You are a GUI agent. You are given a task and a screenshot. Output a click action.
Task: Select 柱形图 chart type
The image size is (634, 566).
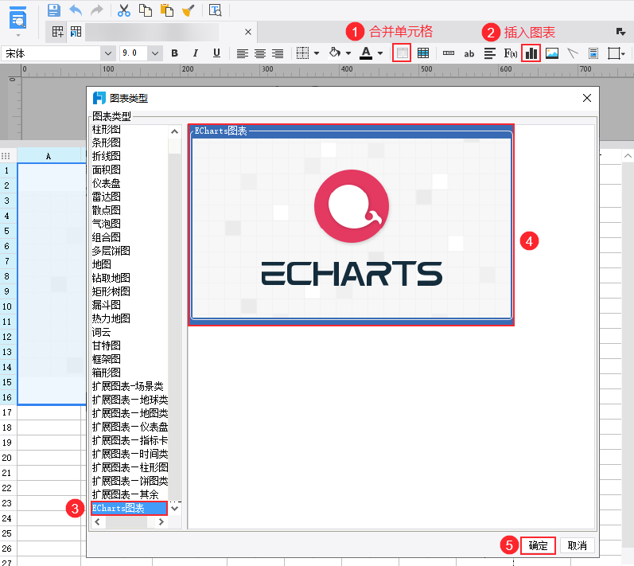[107, 130]
